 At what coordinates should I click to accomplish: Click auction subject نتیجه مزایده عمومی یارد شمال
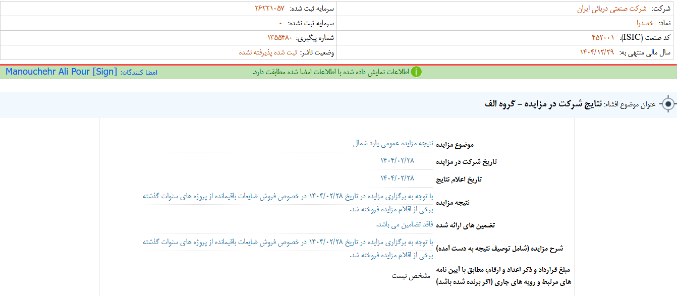point(393,144)
